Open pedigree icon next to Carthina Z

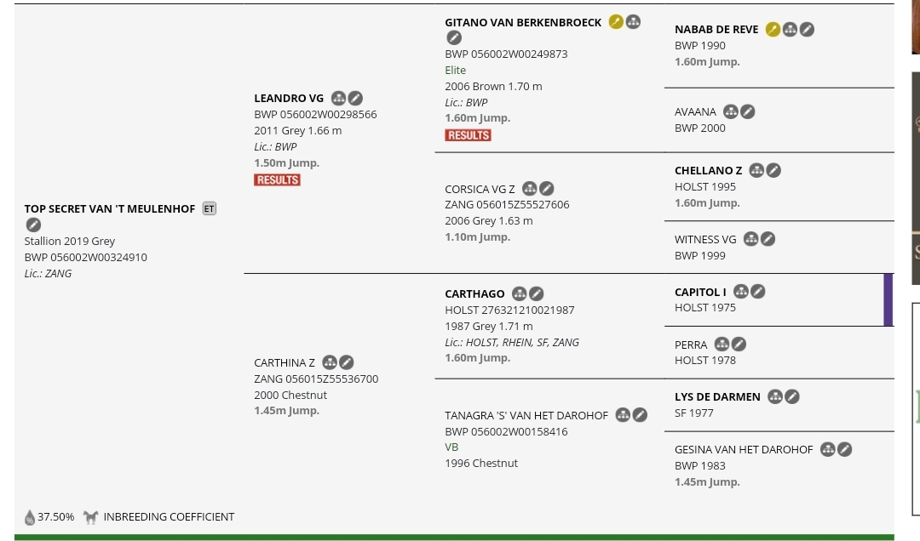(330, 363)
